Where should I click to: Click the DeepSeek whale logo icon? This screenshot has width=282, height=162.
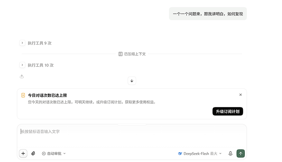pos(180,153)
